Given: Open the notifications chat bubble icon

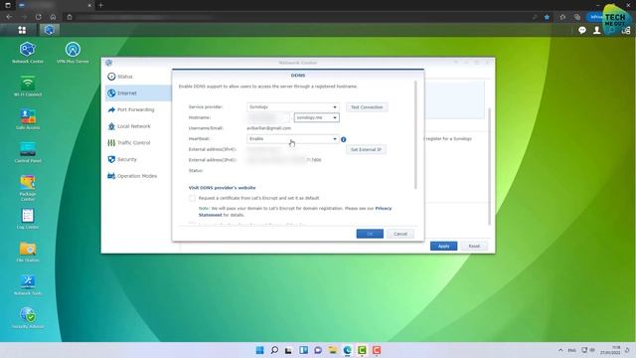Looking at the screenshot, I should [582, 30].
